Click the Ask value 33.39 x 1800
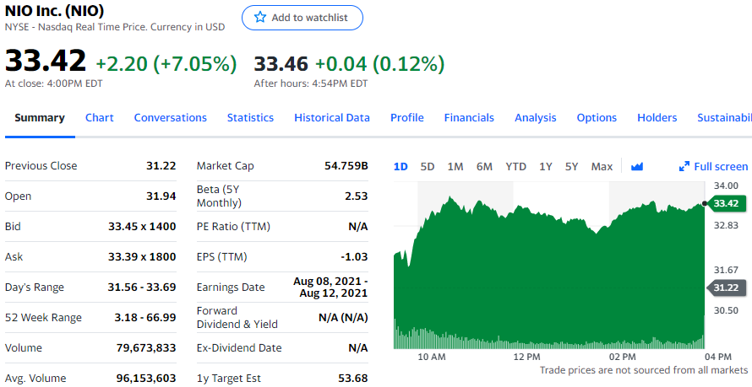This screenshot has width=752, height=387. point(142,257)
